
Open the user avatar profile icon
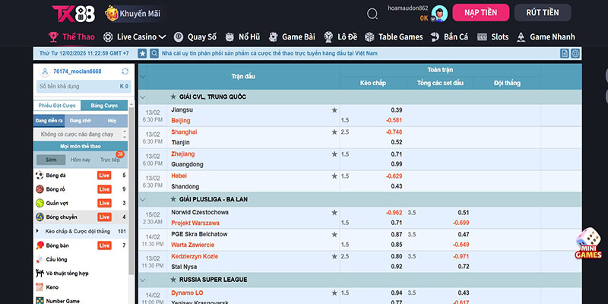coord(439,13)
